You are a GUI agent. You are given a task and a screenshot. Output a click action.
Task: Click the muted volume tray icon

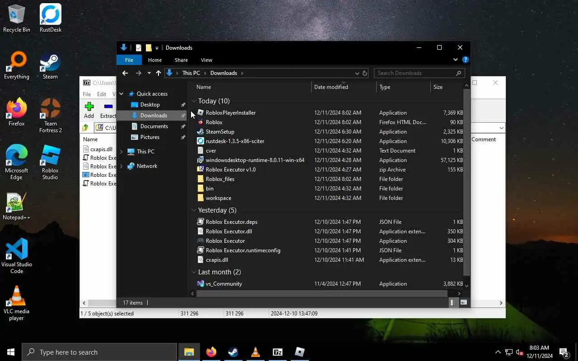pyautogui.click(x=520, y=352)
